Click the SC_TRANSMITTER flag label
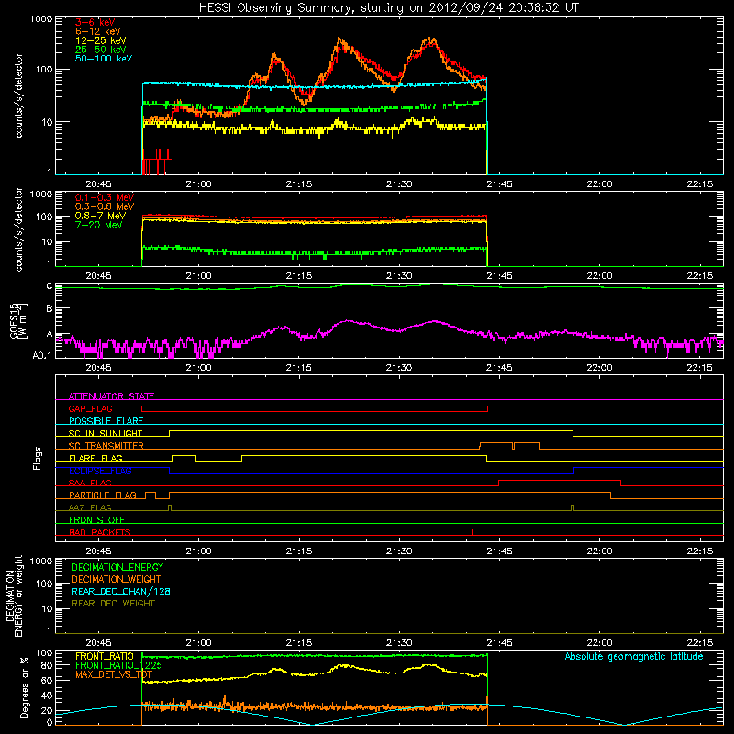 point(106,446)
